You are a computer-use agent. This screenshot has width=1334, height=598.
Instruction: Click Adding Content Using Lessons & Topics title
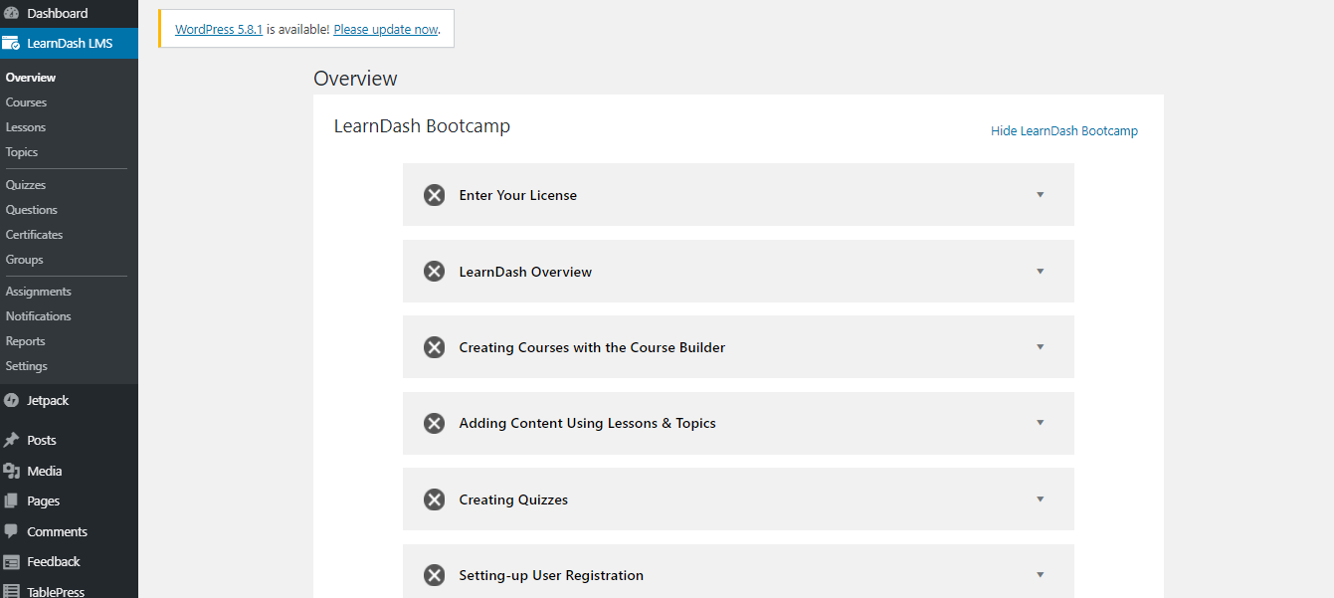587,423
